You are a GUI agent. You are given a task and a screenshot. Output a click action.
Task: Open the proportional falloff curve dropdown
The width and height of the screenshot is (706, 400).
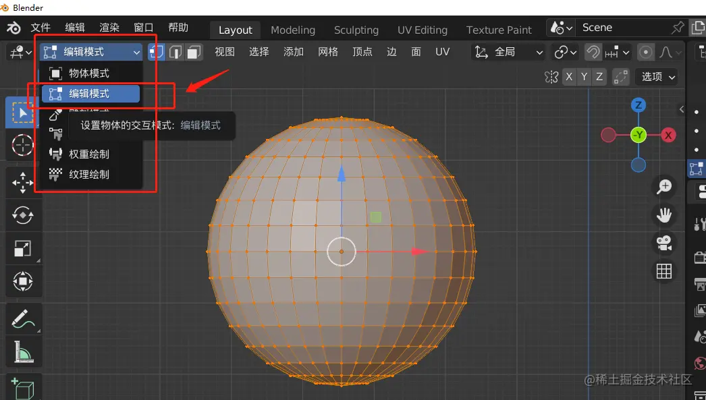pyautogui.click(x=670, y=53)
